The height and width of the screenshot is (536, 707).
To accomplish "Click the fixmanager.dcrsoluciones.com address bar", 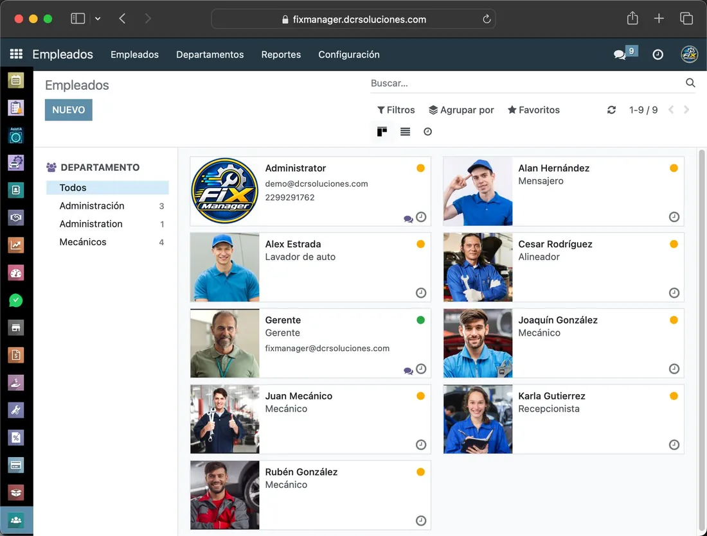I will [353, 19].
